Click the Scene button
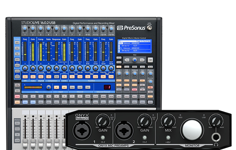This screenshot has width=236, height=150. (x=127, y=67)
